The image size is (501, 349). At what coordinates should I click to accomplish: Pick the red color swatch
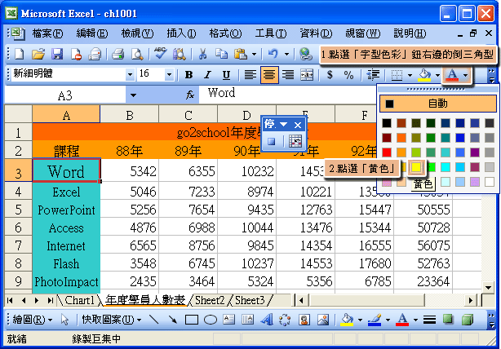pos(387,152)
